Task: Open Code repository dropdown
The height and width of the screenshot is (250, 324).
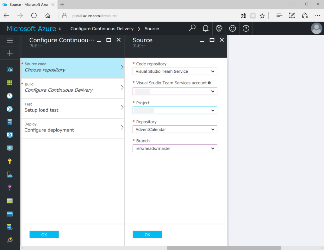Action: point(175,71)
